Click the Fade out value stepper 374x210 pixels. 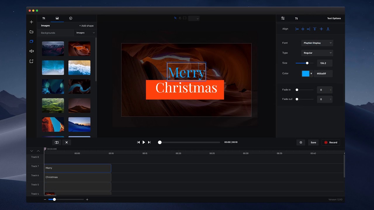click(x=325, y=99)
